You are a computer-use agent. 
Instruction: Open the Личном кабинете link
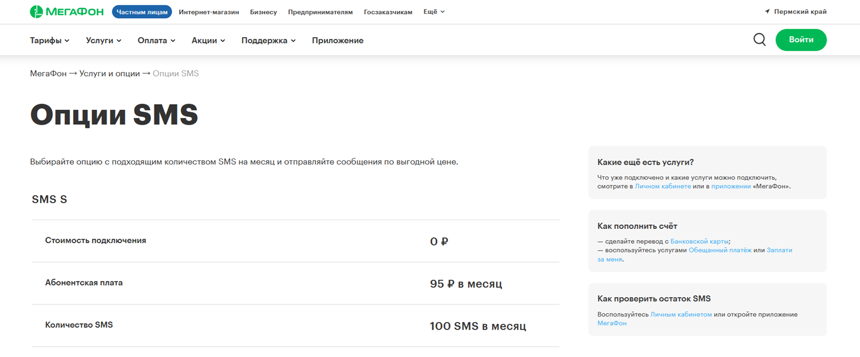(663, 187)
